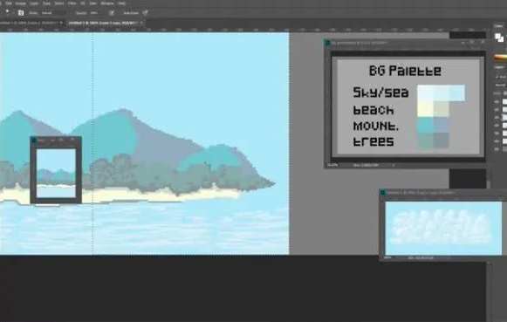Click the BG Palette window app icon
Viewport: 507px width, 322px height.
click(x=327, y=43)
